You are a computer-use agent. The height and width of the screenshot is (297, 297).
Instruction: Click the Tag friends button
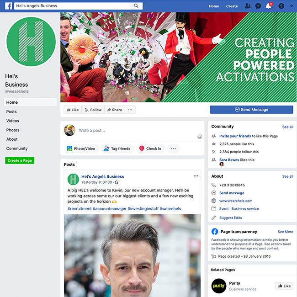point(117,148)
